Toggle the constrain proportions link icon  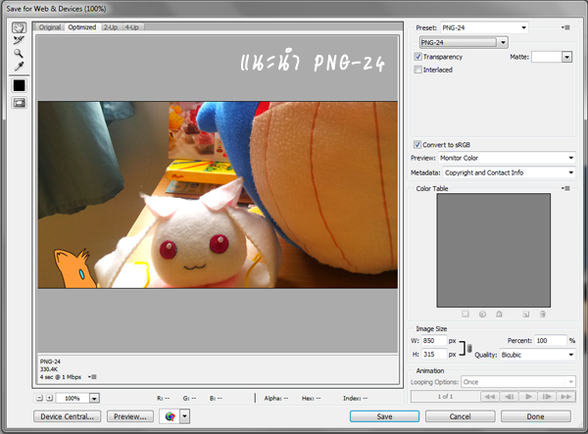pos(469,348)
